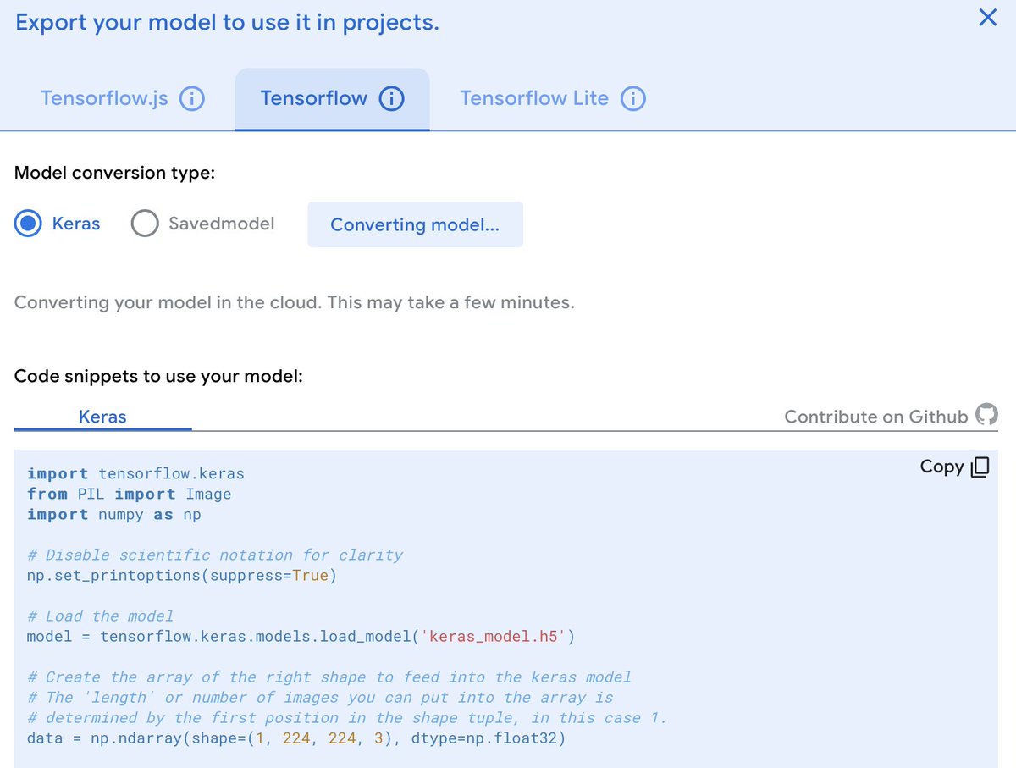Click 'Model conversion type:' label
The width and height of the screenshot is (1016, 768).
pos(114,173)
